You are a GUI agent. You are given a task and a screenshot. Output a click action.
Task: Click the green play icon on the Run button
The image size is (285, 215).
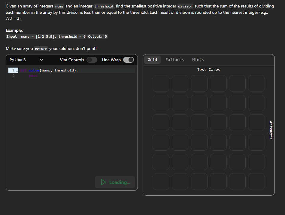click(x=103, y=182)
